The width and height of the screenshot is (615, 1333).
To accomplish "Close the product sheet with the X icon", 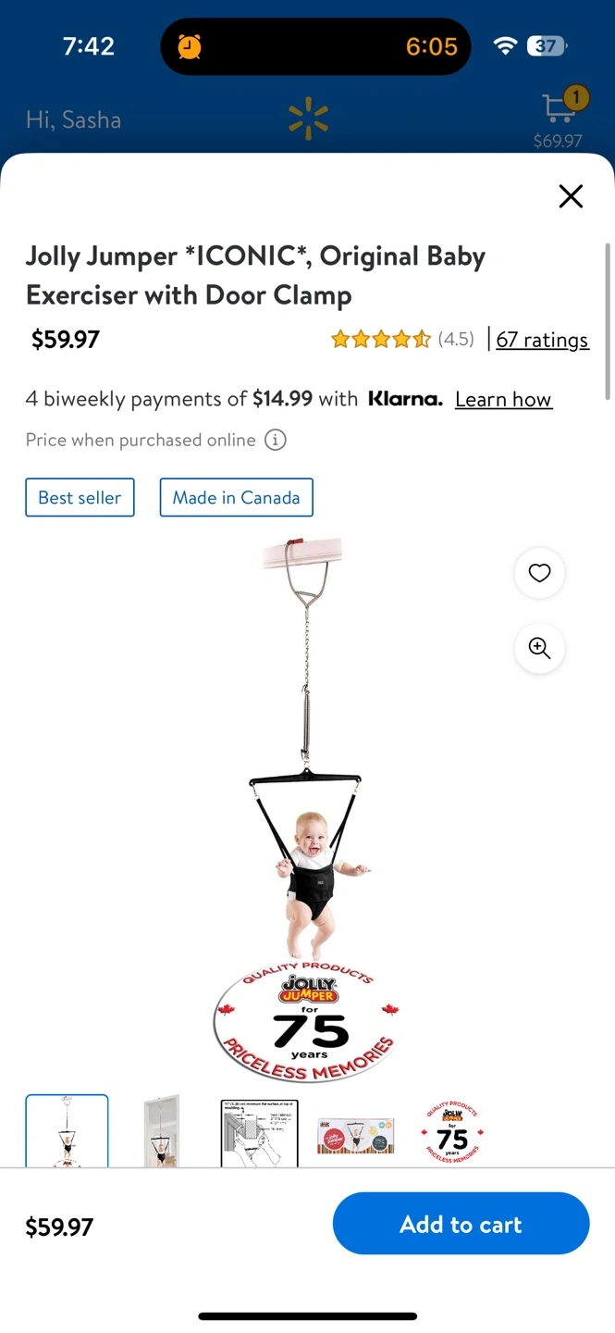I will tap(571, 196).
